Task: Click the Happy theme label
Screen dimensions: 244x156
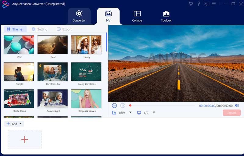Action: 87,57
